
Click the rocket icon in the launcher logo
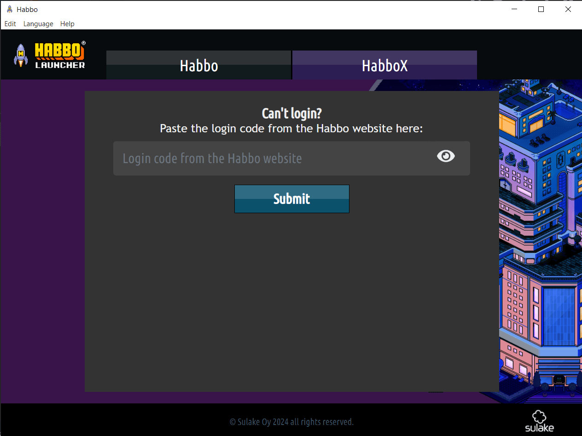tap(21, 55)
